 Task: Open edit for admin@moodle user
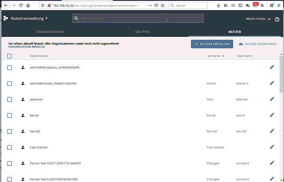tap(272, 83)
